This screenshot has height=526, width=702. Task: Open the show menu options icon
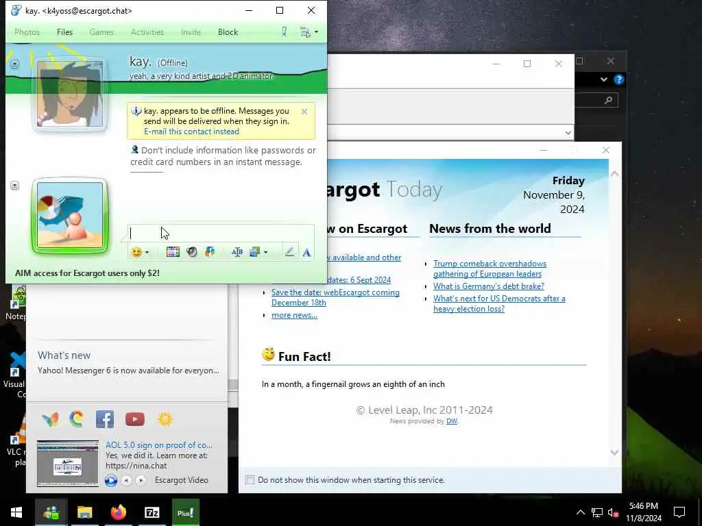pyautogui.click(x=305, y=32)
